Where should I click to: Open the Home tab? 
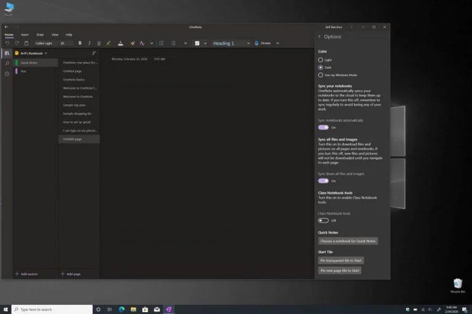[x=9, y=35]
